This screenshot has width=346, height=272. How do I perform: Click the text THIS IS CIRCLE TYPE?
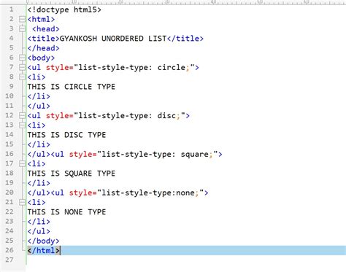coord(72,87)
